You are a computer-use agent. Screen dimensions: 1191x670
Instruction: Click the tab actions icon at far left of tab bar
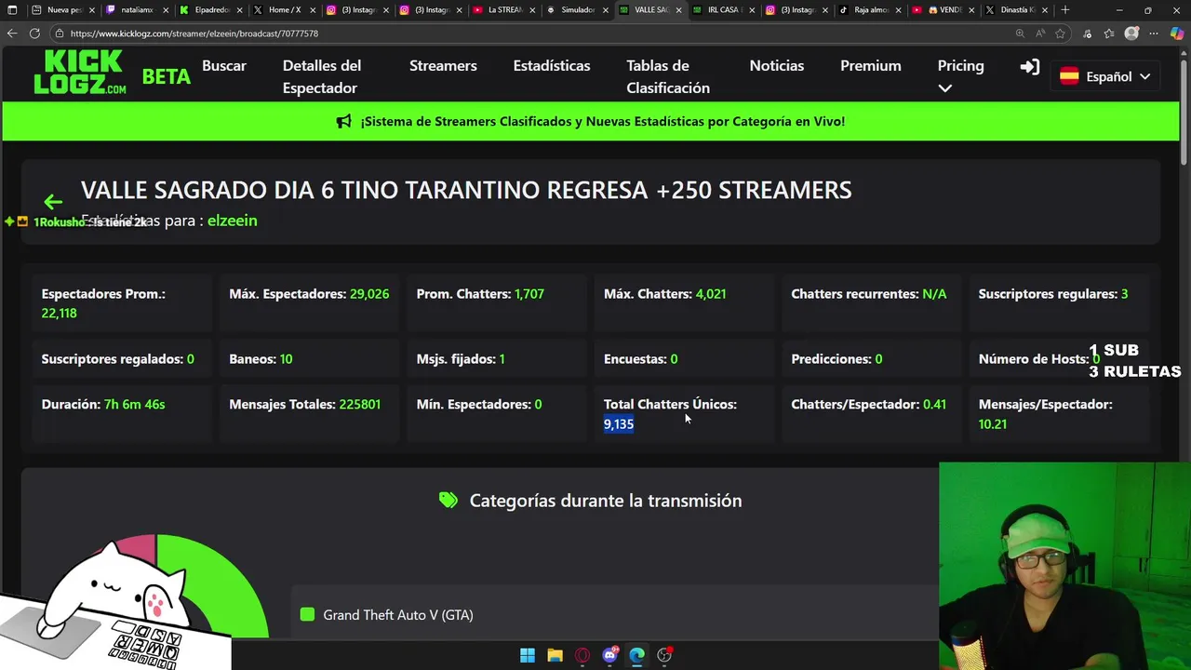click(12, 9)
